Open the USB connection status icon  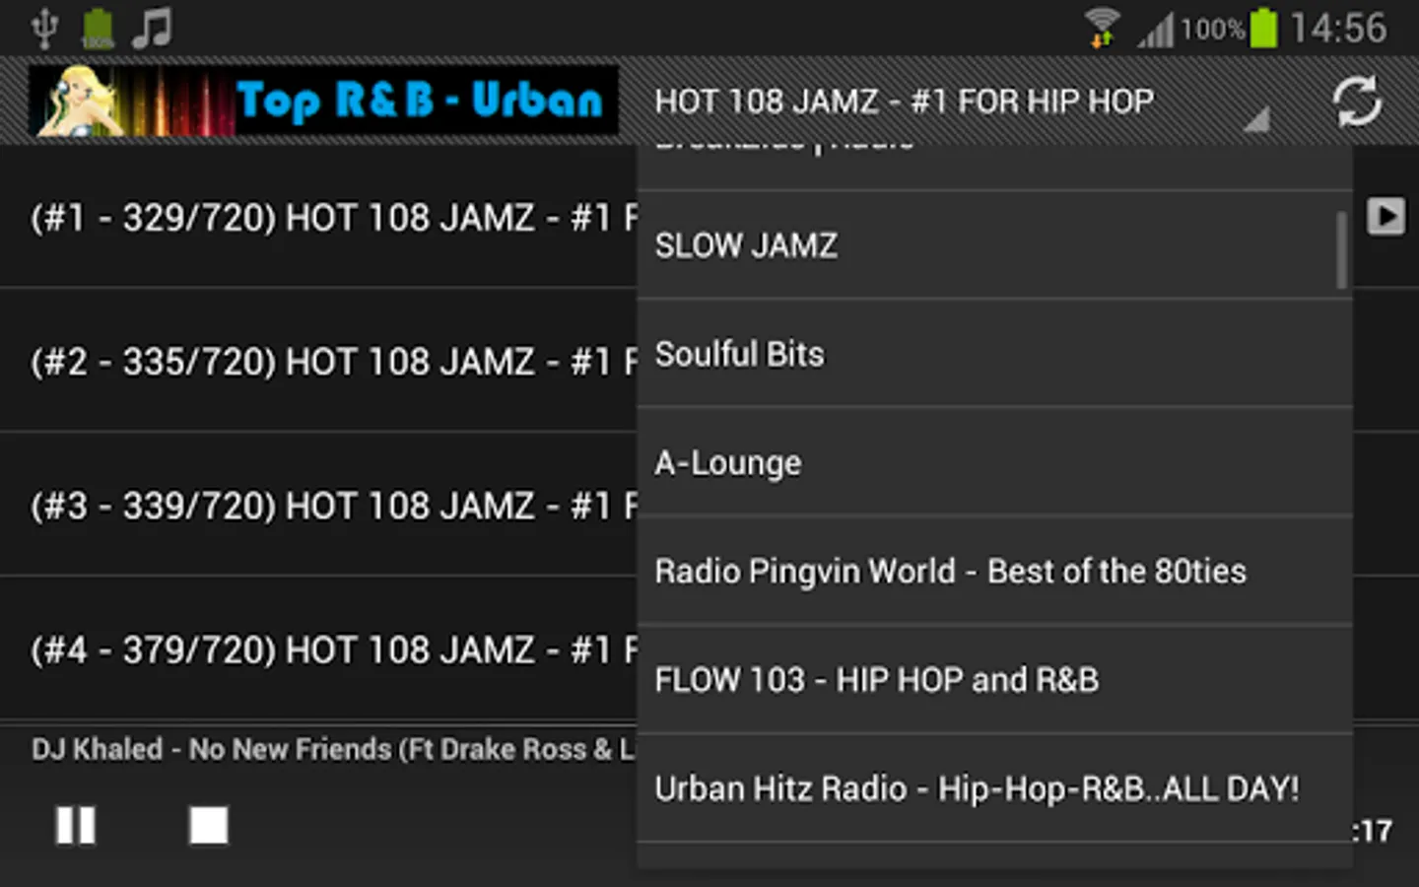[44, 28]
